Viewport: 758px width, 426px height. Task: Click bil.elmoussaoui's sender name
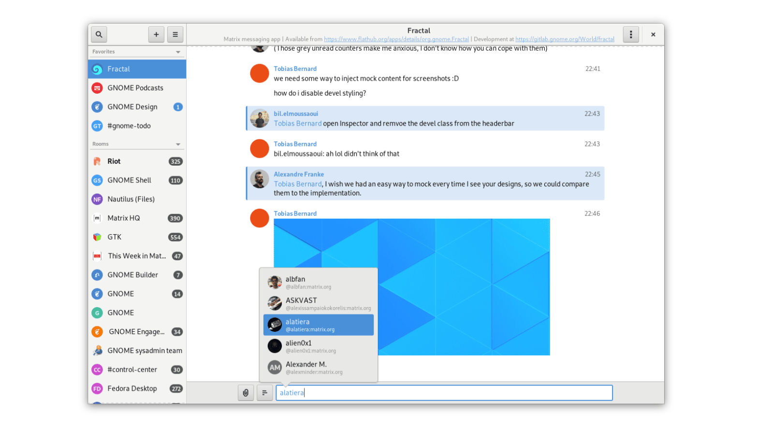click(x=296, y=114)
